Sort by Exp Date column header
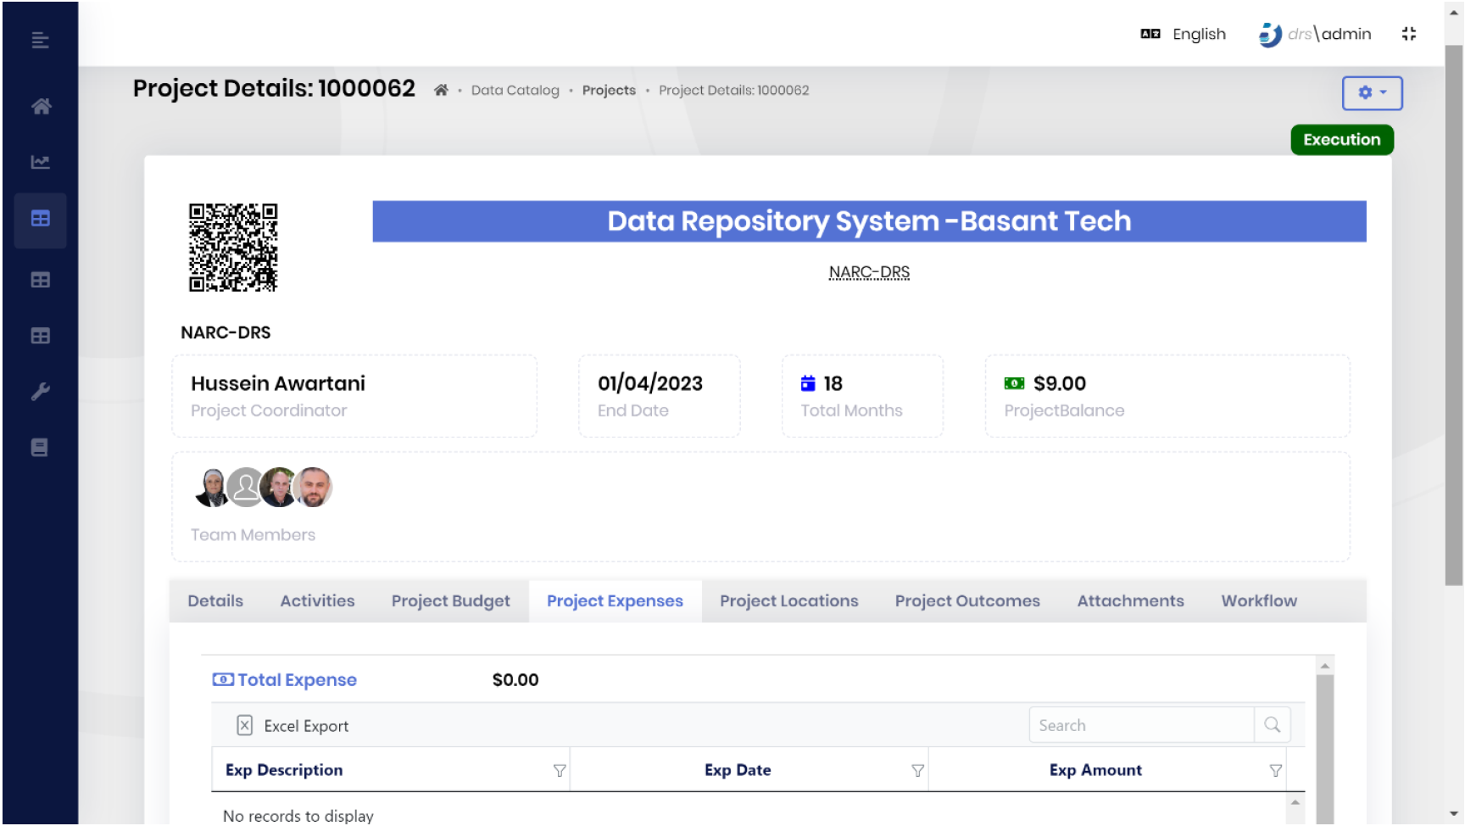Screen dimensions: 1465x826 (738, 770)
